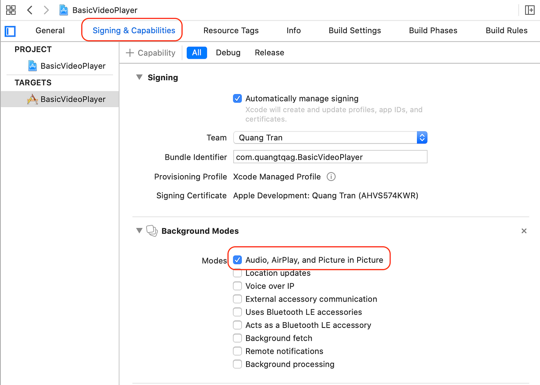The width and height of the screenshot is (540, 385).
Task: Click BasicVideoPlayer project icon in breadcrumb
Action: [x=64, y=10]
